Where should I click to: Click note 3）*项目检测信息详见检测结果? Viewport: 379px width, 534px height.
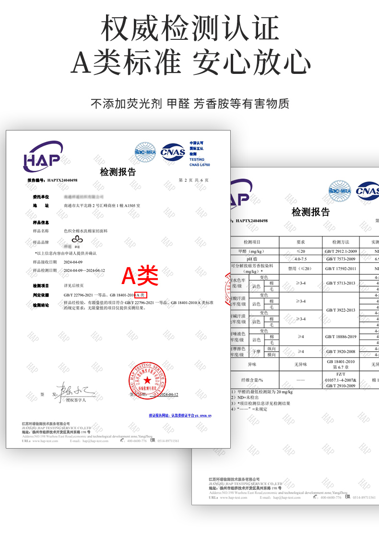point(261,403)
